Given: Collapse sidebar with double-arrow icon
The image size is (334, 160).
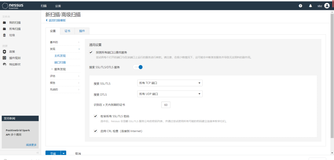Looking at the screenshot, I should (x=38, y=153).
